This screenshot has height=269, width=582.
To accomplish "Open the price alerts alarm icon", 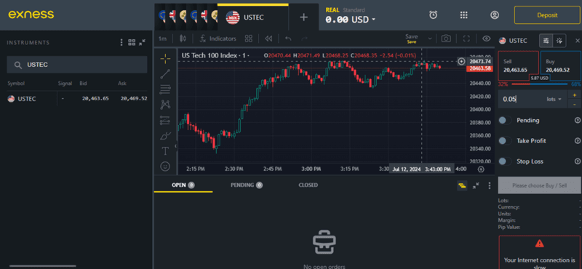I will [433, 15].
